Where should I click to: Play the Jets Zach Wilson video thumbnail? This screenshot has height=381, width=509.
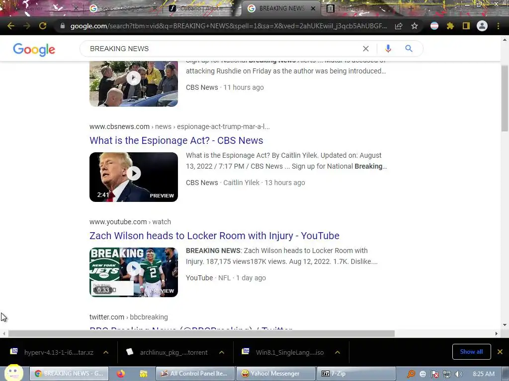tap(134, 272)
